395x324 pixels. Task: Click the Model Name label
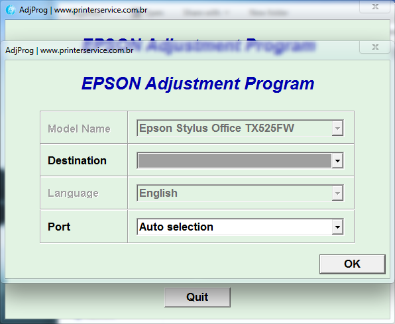(x=79, y=129)
